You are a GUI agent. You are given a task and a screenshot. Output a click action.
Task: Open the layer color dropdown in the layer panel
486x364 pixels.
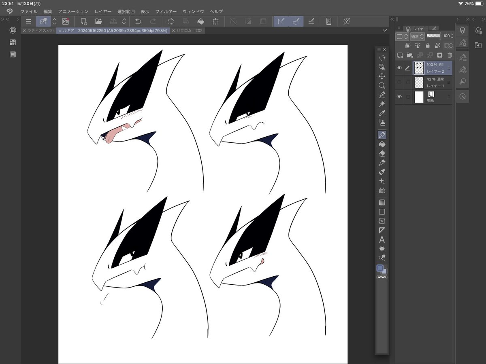pos(402,36)
